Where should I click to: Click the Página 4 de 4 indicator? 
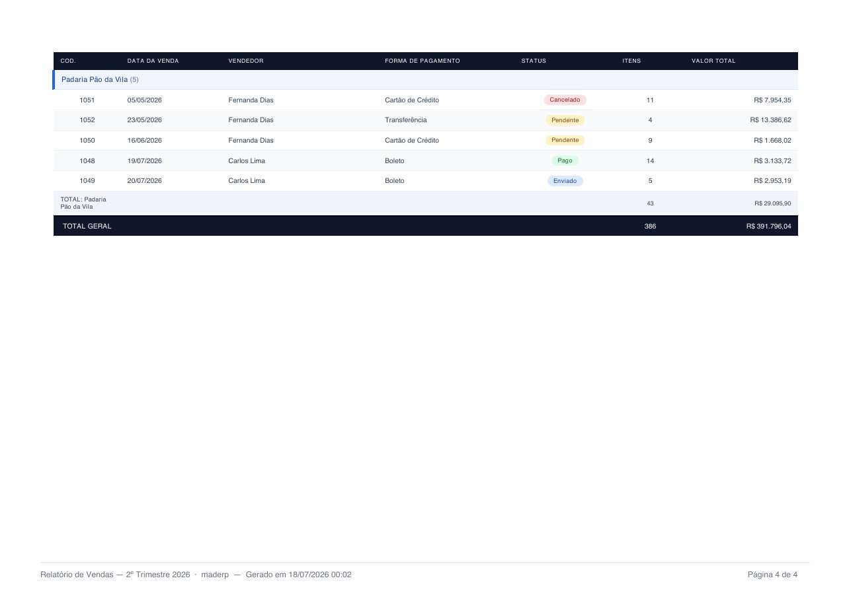[x=772, y=575]
